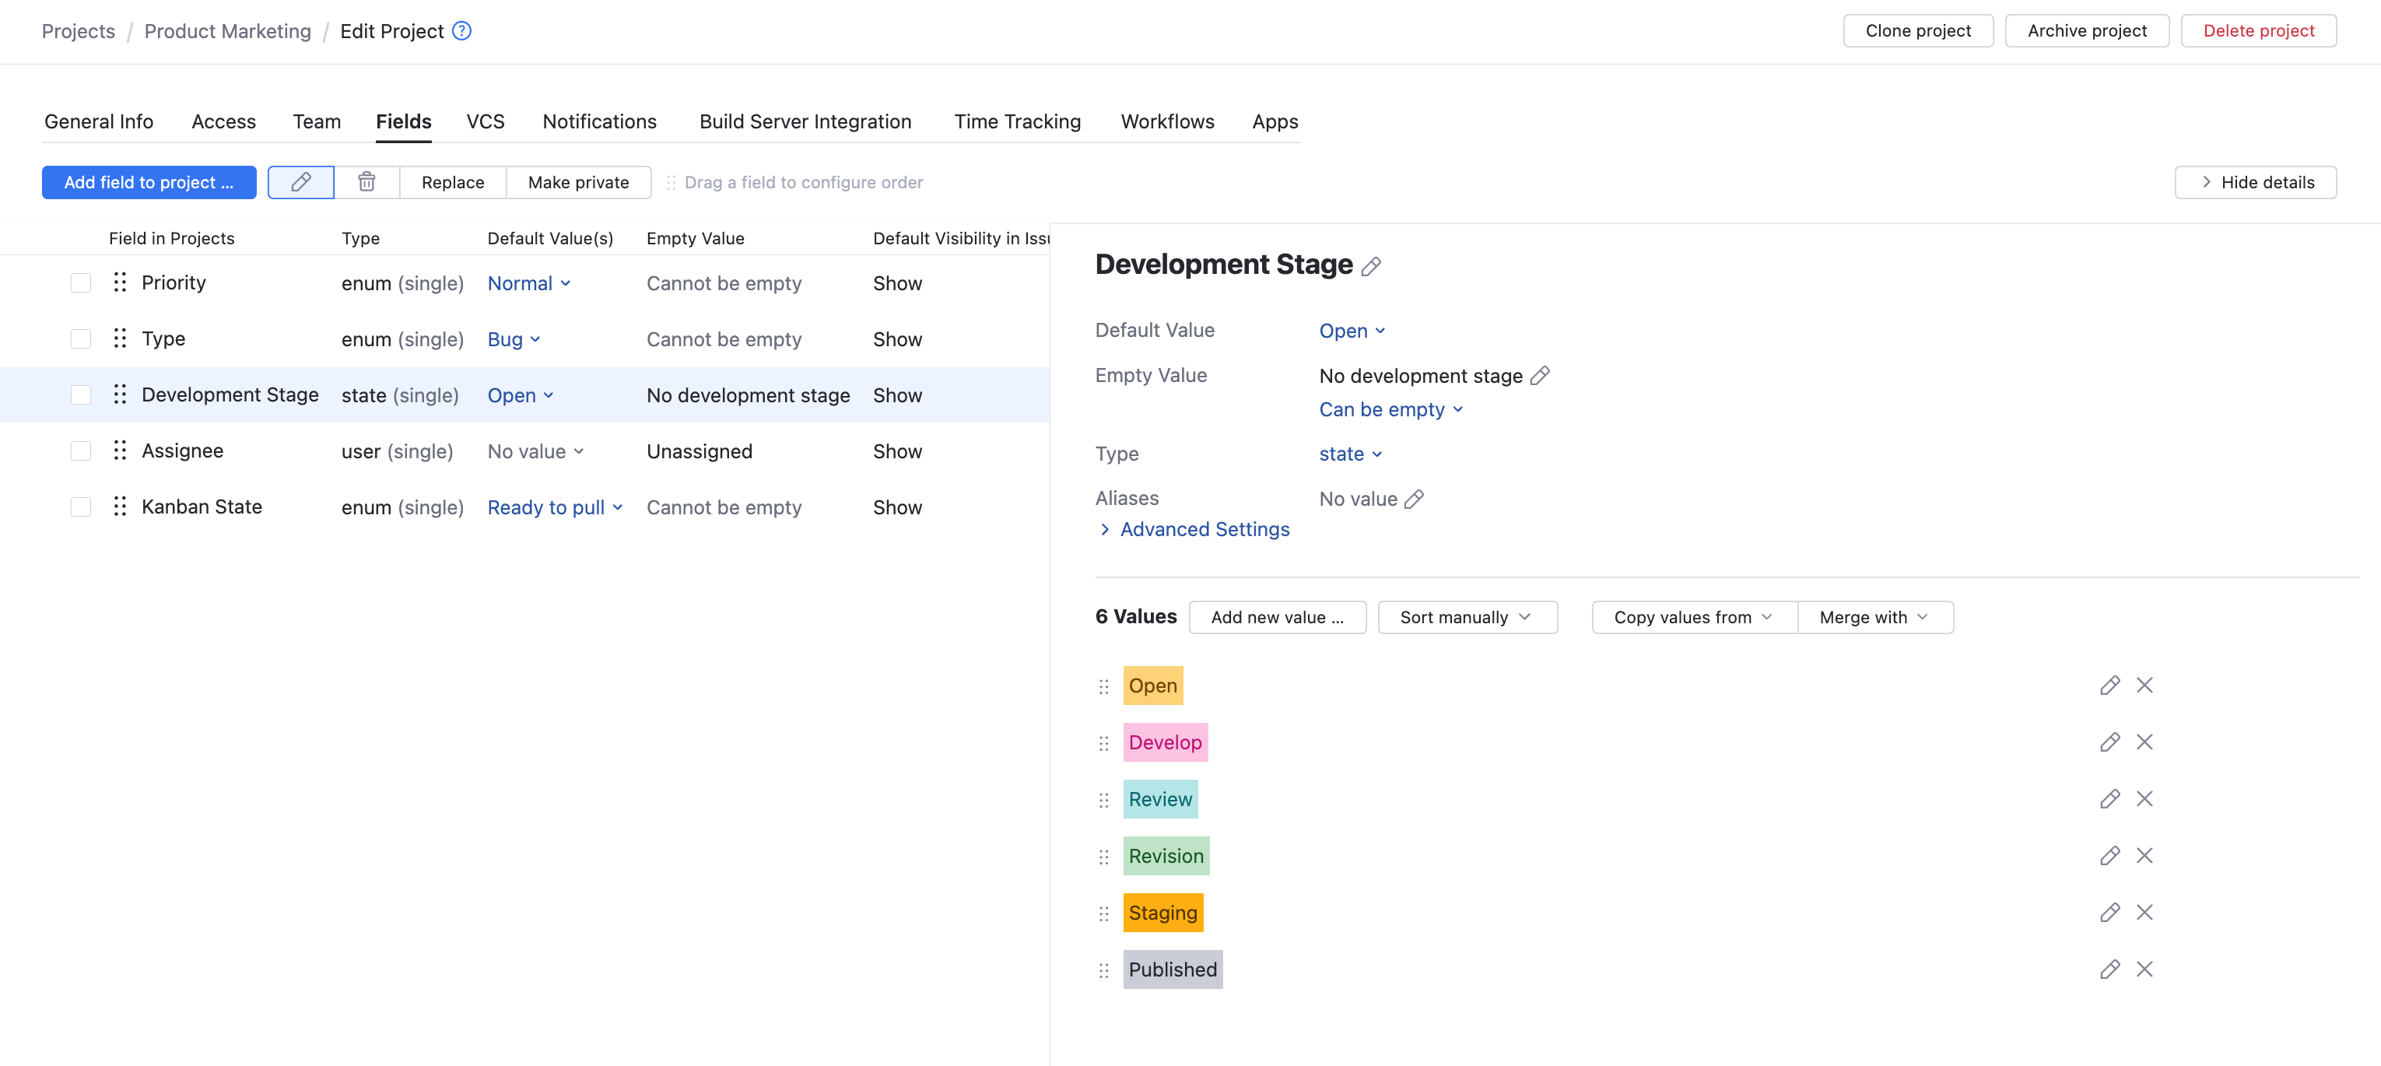Edit Aliases using the pencil icon
This screenshot has width=2381, height=1066.
pos(1414,500)
